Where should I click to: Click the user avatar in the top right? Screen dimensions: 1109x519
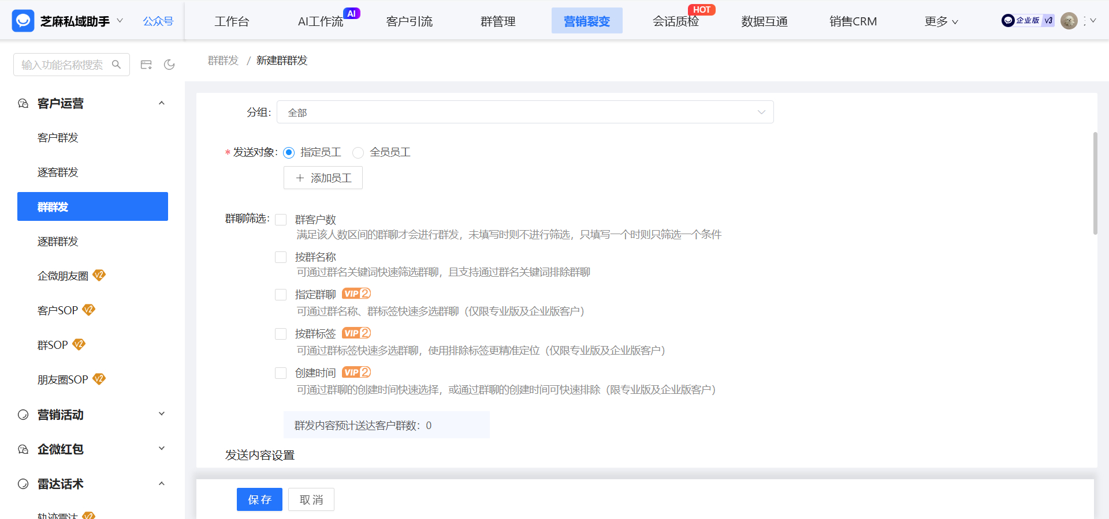1070,21
